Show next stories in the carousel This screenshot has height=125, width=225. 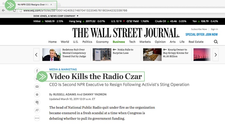[x=216, y=55]
